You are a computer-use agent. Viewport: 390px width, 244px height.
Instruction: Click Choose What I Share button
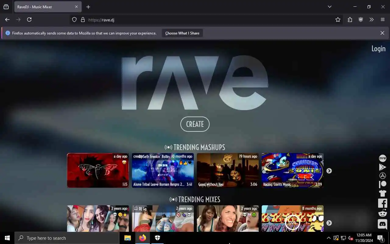click(182, 33)
